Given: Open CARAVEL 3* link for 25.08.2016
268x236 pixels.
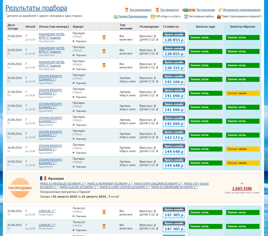Looking at the screenshot, I should (47, 211).
